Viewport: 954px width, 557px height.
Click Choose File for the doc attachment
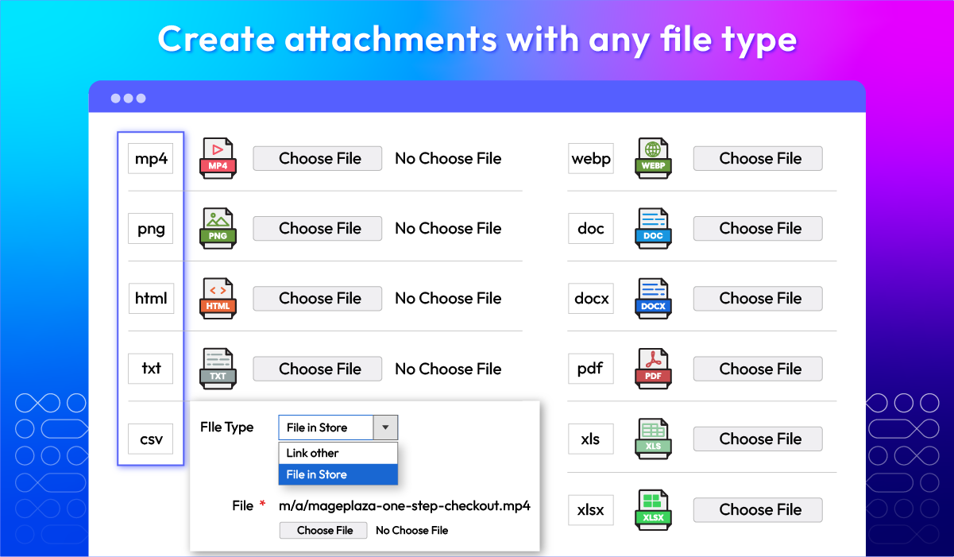(757, 228)
